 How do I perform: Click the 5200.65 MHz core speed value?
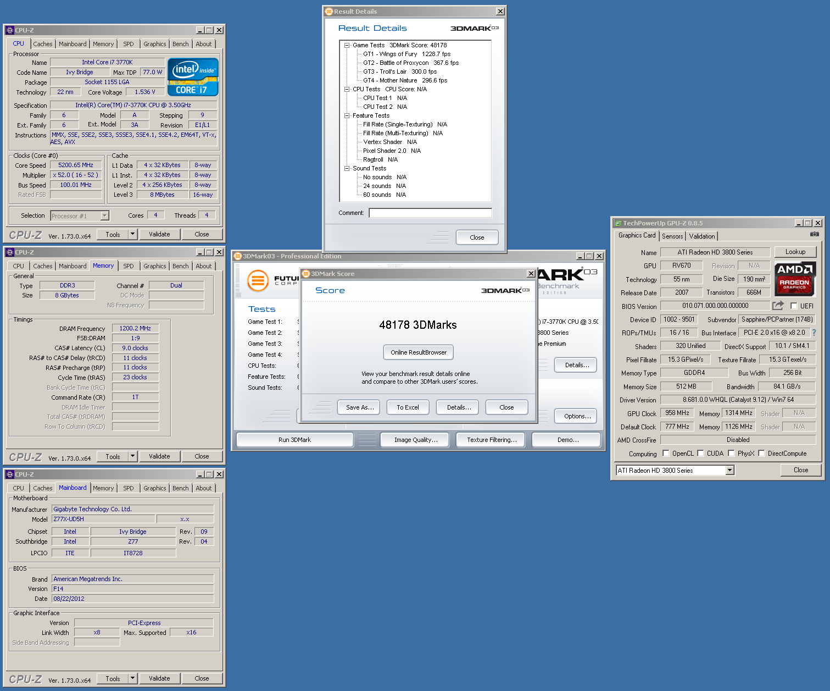[x=76, y=165]
